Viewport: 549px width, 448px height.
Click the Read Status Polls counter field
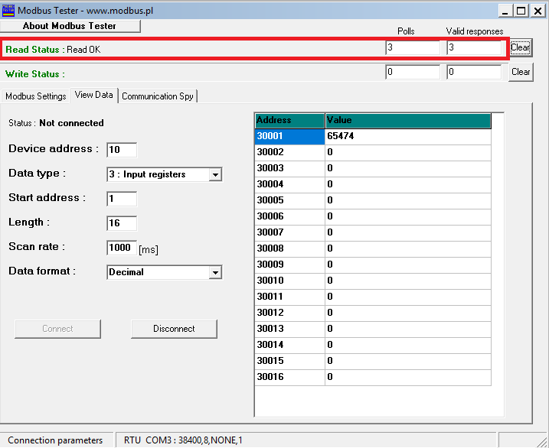pyautogui.click(x=413, y=47)
